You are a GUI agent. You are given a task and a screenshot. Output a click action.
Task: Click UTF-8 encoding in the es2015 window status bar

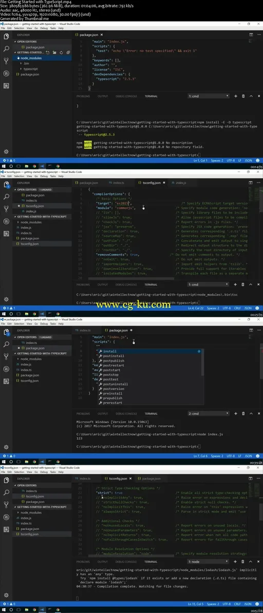coord(227,308)
